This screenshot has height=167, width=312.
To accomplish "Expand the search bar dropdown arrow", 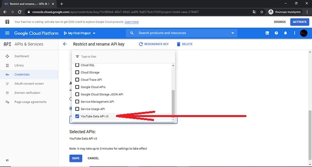I will (233, 33).
